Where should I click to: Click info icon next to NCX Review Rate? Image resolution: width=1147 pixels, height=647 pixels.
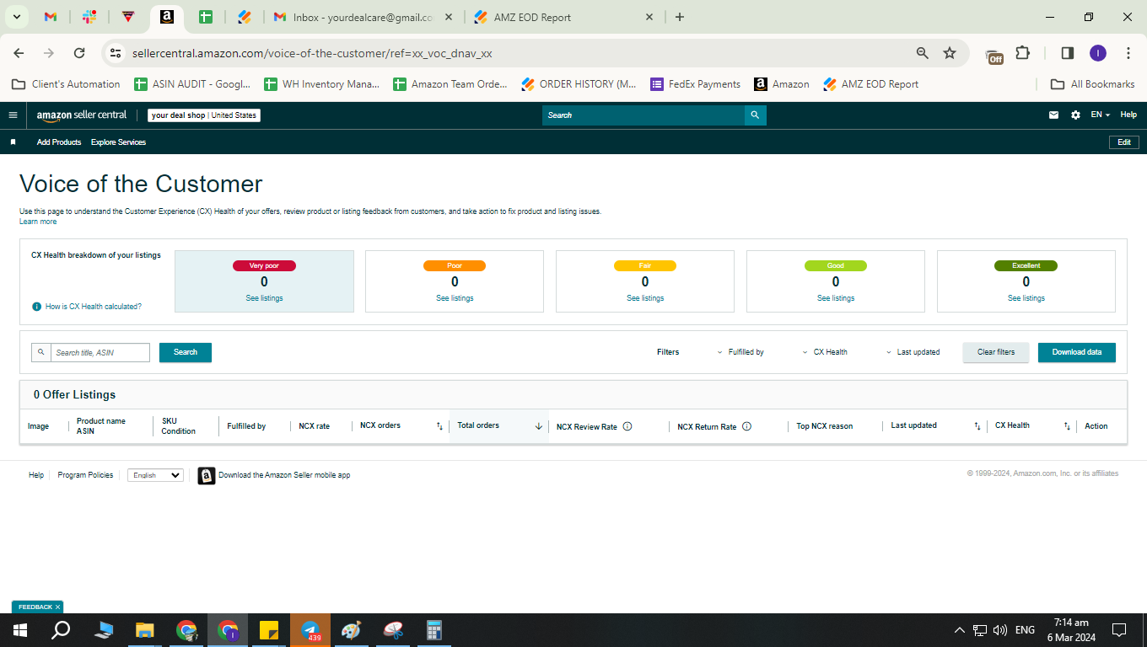tap(627, 426)
